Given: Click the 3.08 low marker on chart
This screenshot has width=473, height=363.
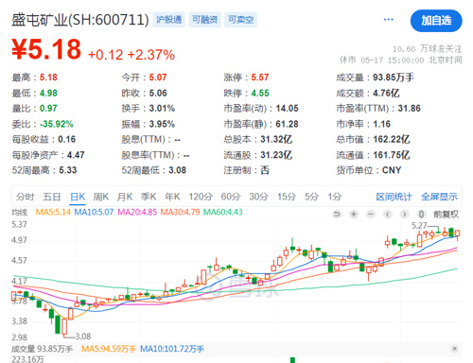Looking at the screenshot, I should 83,337.
